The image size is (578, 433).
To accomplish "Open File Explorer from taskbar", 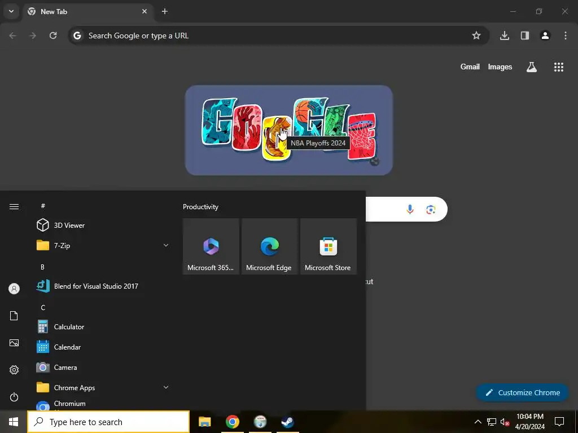I will (x=204, y=422).
